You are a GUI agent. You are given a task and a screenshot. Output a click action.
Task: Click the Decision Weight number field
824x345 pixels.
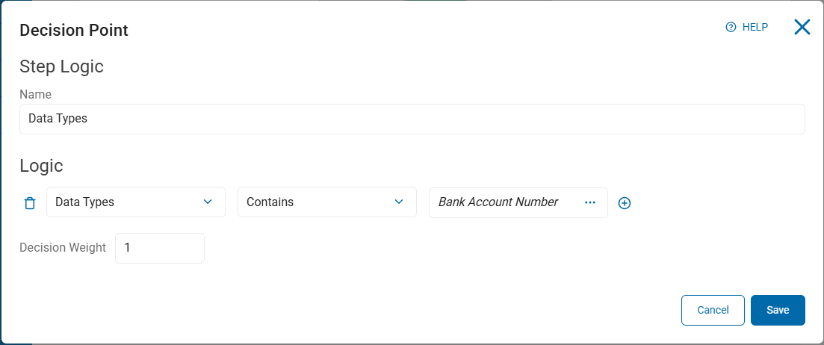[x=160, y=248]
